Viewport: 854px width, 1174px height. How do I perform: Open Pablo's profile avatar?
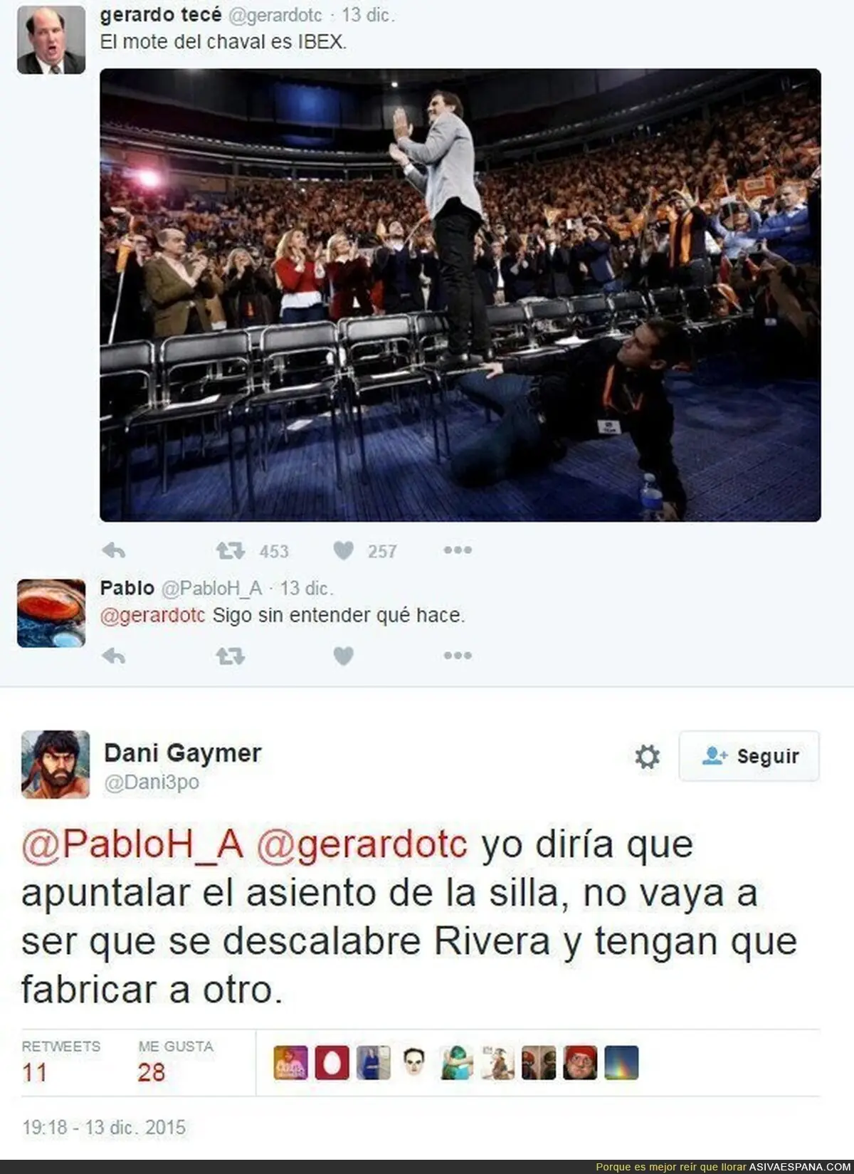(51, 613)
